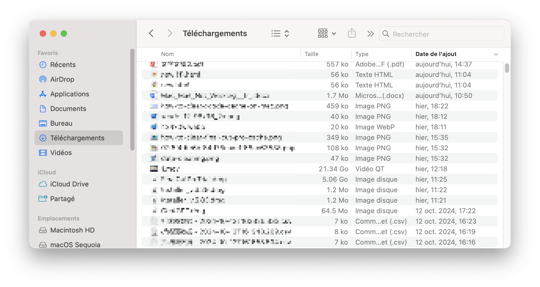The height and width of the screenshot is (287, 540).
Task: Click the iCloud Drive cloud icon
Action: tap(43, 184)
